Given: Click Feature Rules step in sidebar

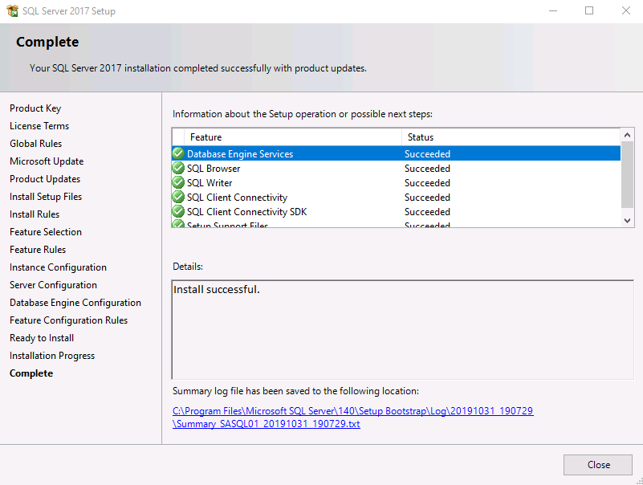Looking at the screenshot, I should click(x=38, y=250).
